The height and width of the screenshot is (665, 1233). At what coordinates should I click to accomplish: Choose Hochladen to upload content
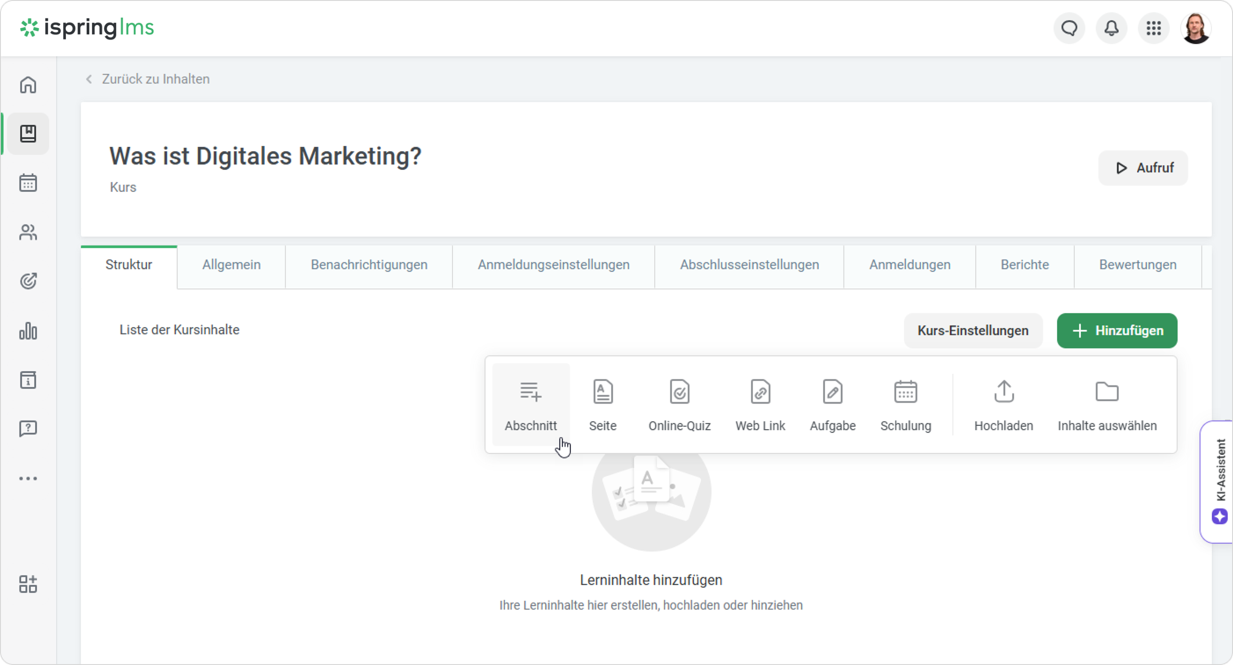[x=1003, y=405]
